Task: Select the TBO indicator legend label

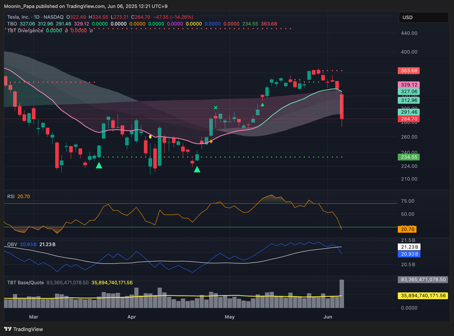Action: click(12, 24)
